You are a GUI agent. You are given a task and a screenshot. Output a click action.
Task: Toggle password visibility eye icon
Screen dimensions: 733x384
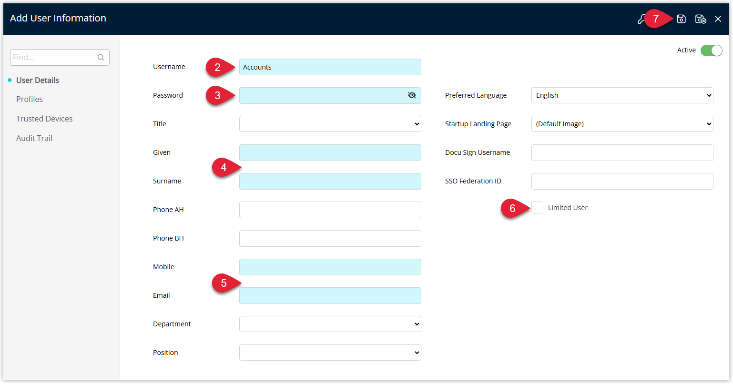(x=412, y=95)
